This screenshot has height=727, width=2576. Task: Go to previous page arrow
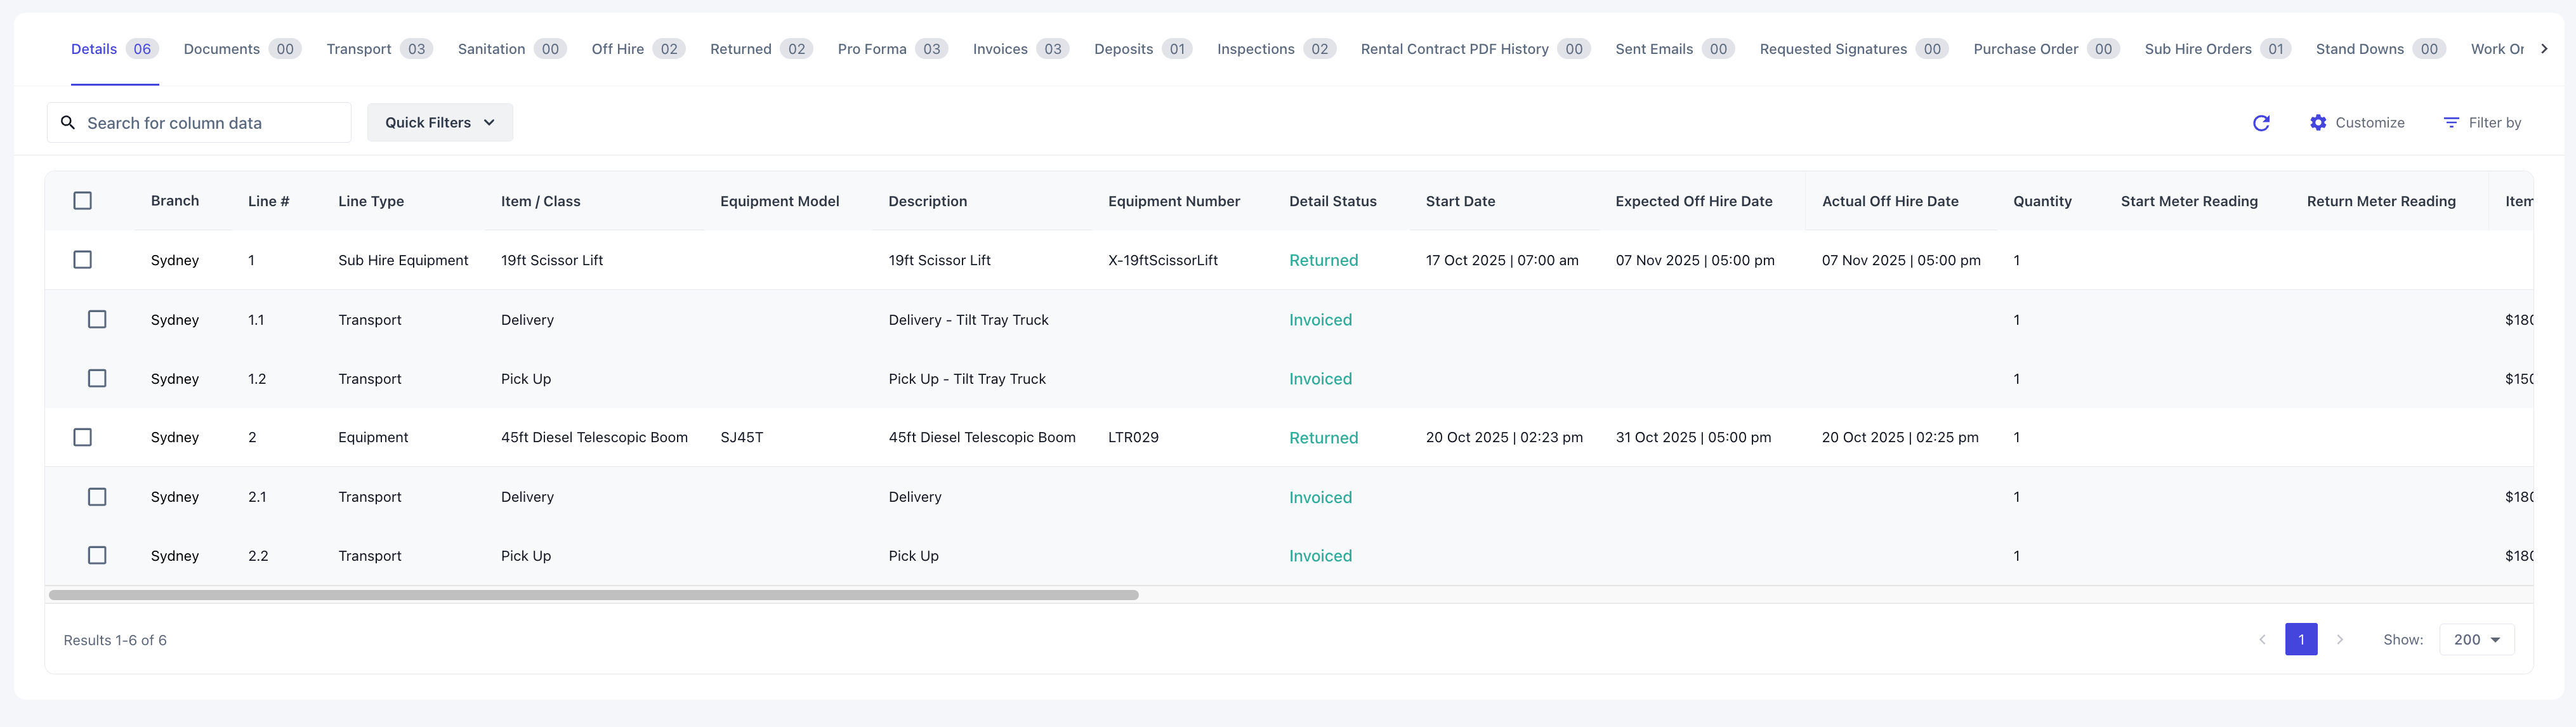2262,639
